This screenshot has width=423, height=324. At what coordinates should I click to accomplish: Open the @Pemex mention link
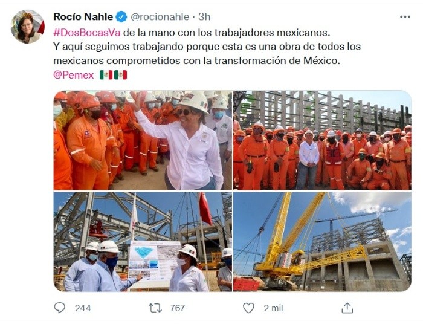click(x=74, y=75)
